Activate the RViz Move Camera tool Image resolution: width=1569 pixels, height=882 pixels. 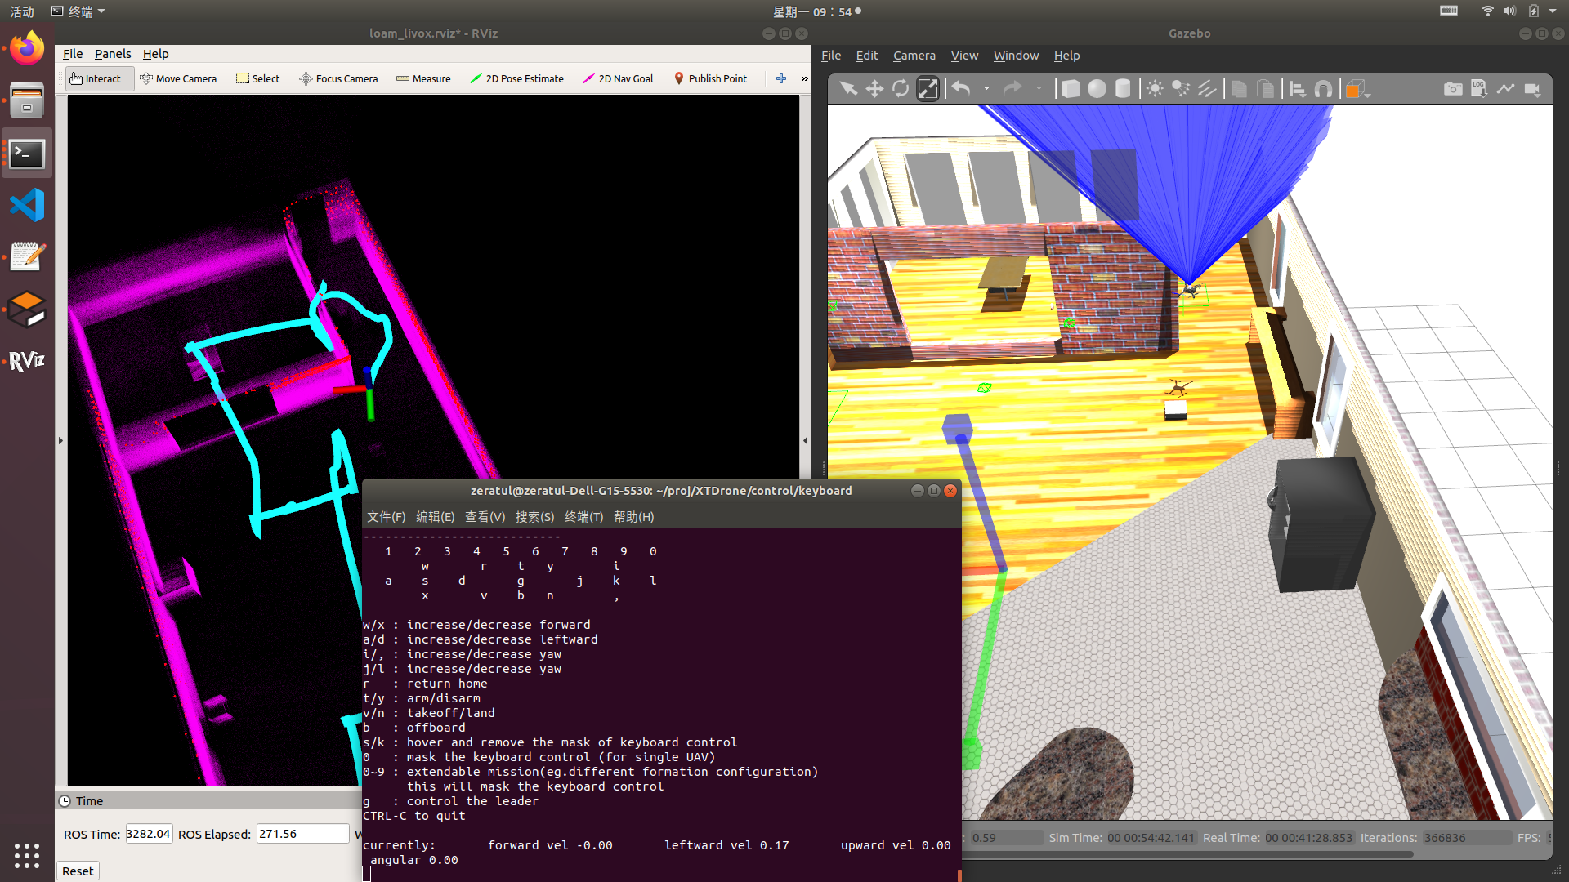[178, 78]
